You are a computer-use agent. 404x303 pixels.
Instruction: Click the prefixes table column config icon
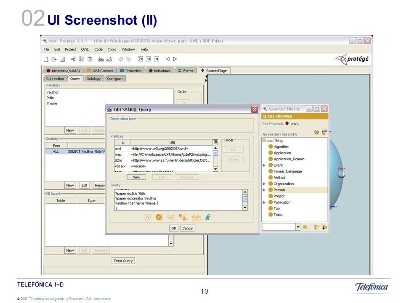(x=215, y=142)
